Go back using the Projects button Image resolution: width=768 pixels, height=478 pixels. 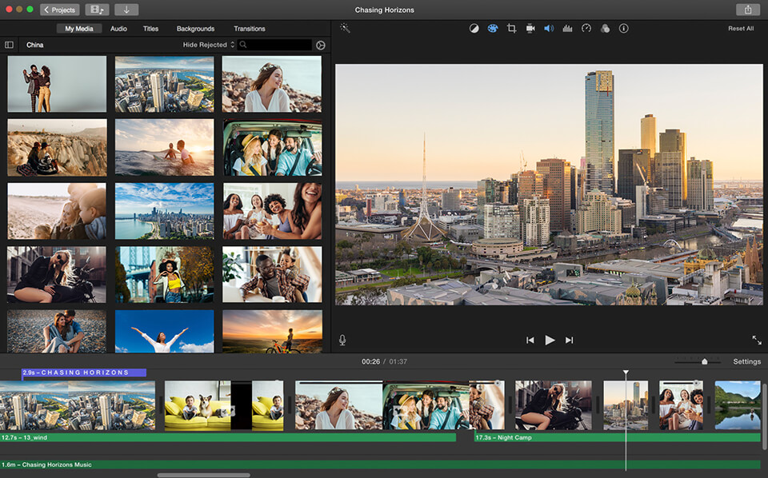pos(58,10)
